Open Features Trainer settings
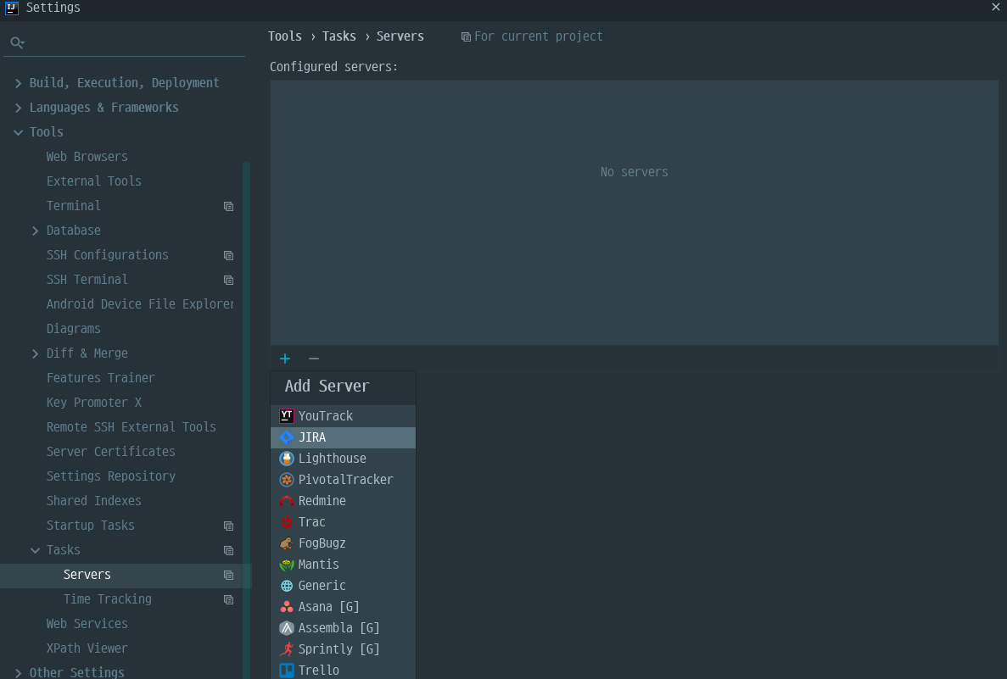Image resolution: width=1007 pixels, height=679 pixels. [100, 378]
